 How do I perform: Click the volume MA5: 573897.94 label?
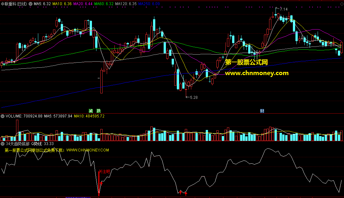click(x=58, y=116)
